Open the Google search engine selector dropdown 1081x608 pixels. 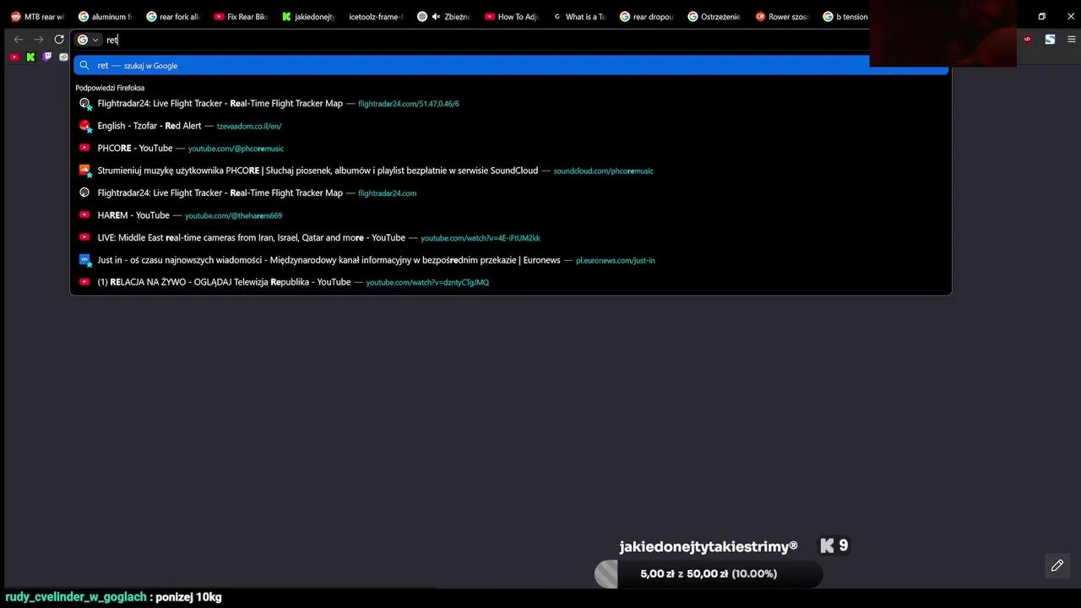88,40
